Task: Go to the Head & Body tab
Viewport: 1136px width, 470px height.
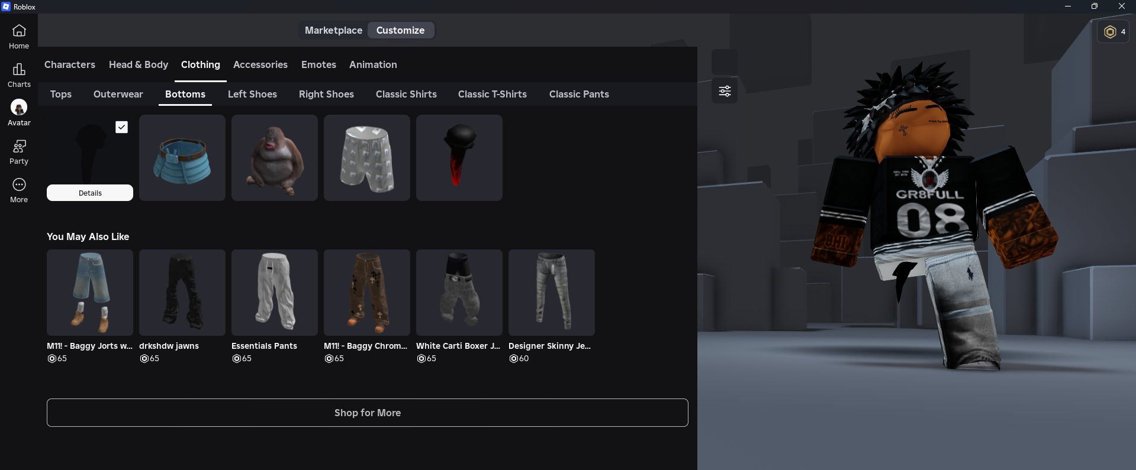Action: [139, 64]
